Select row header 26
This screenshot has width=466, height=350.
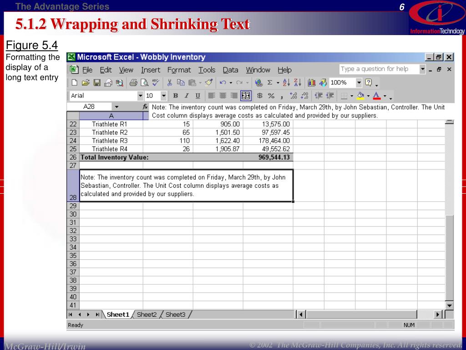click(x=73, y=157)
